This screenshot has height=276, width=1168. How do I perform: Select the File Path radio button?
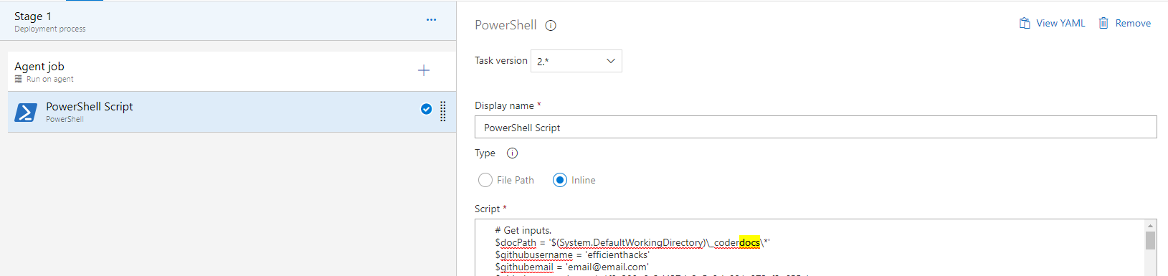click(485, 180)
